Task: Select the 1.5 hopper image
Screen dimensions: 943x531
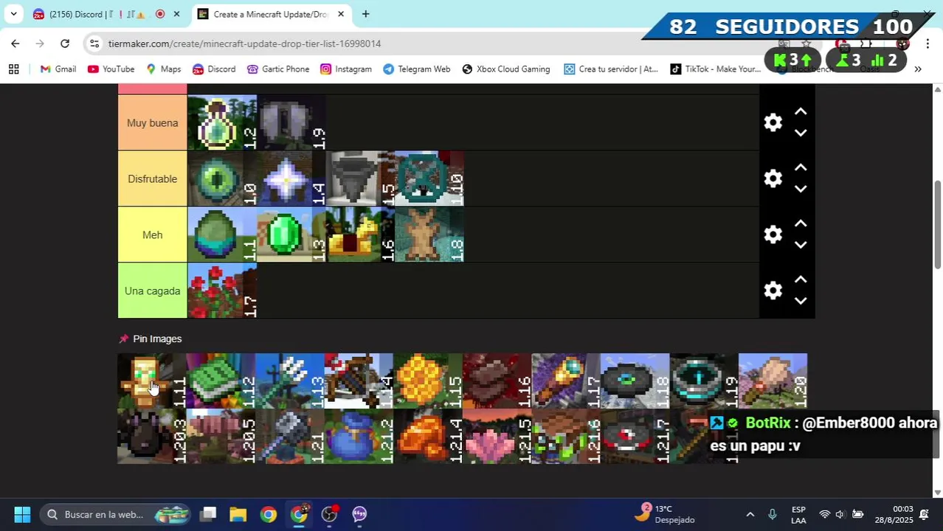Action: click(360, 178)
